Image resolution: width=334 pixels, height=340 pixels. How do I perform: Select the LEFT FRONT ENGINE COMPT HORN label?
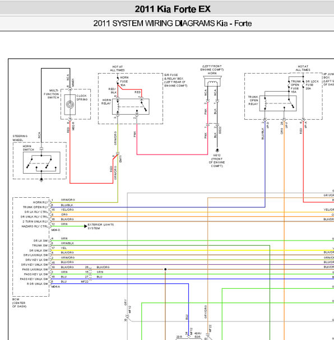(212, 70)
